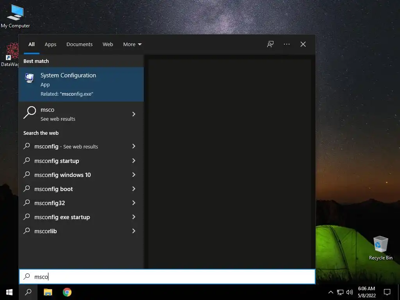Viewport: 400px width, 300px height.
Task: Open the DataWag desktop shortcut
Action: point(10,55)
